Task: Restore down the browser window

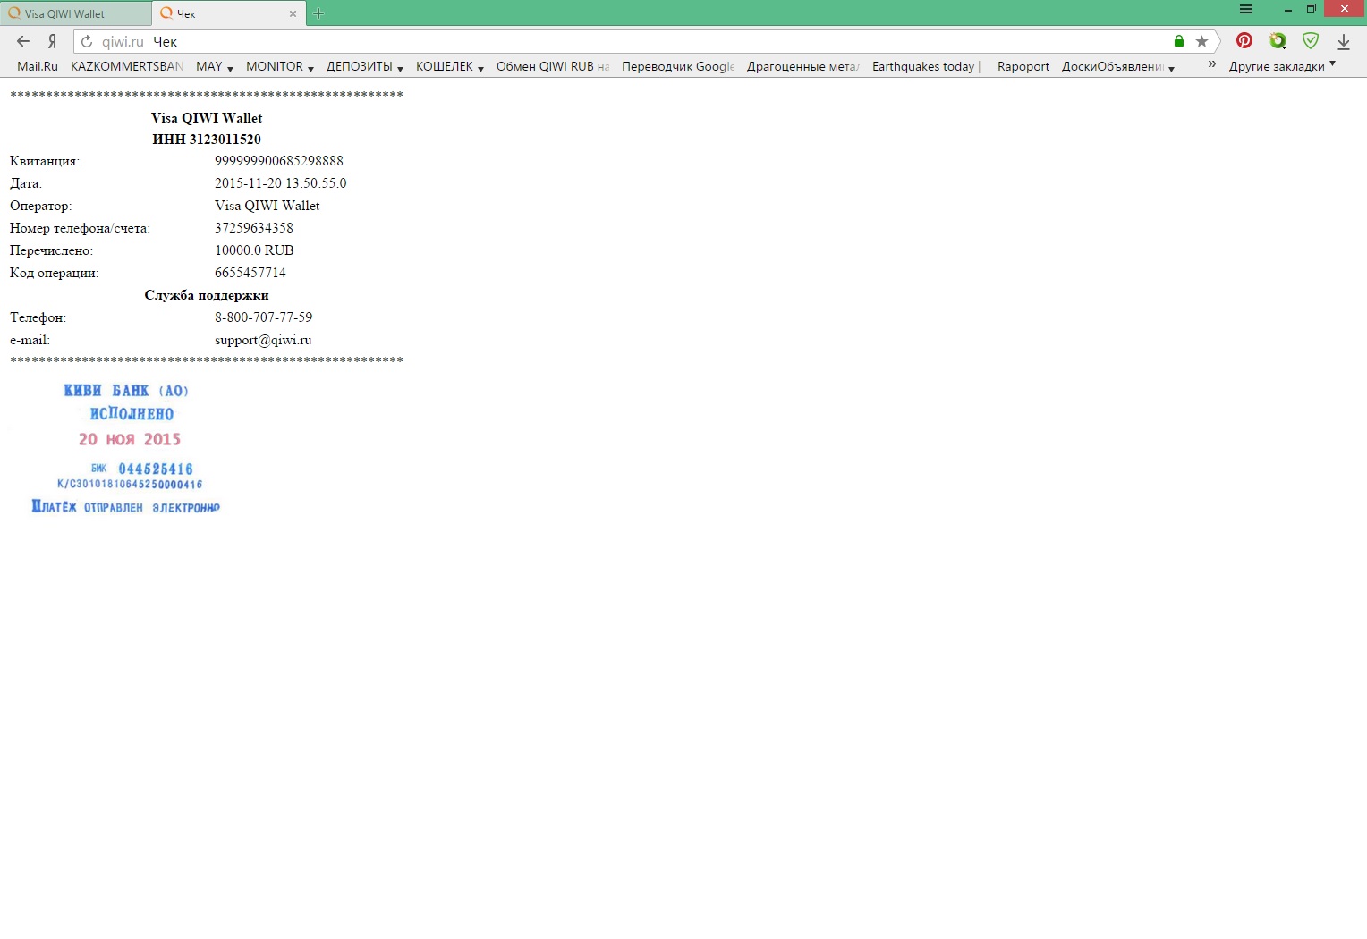Action: click(1311, 9)
